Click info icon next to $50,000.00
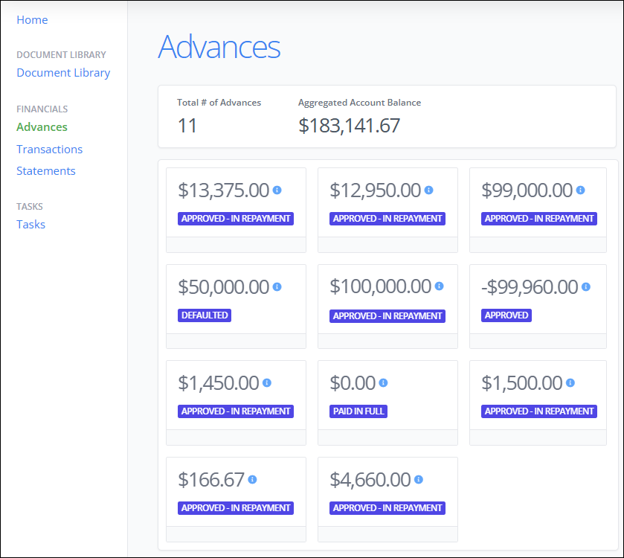 [x=277, y=286]
